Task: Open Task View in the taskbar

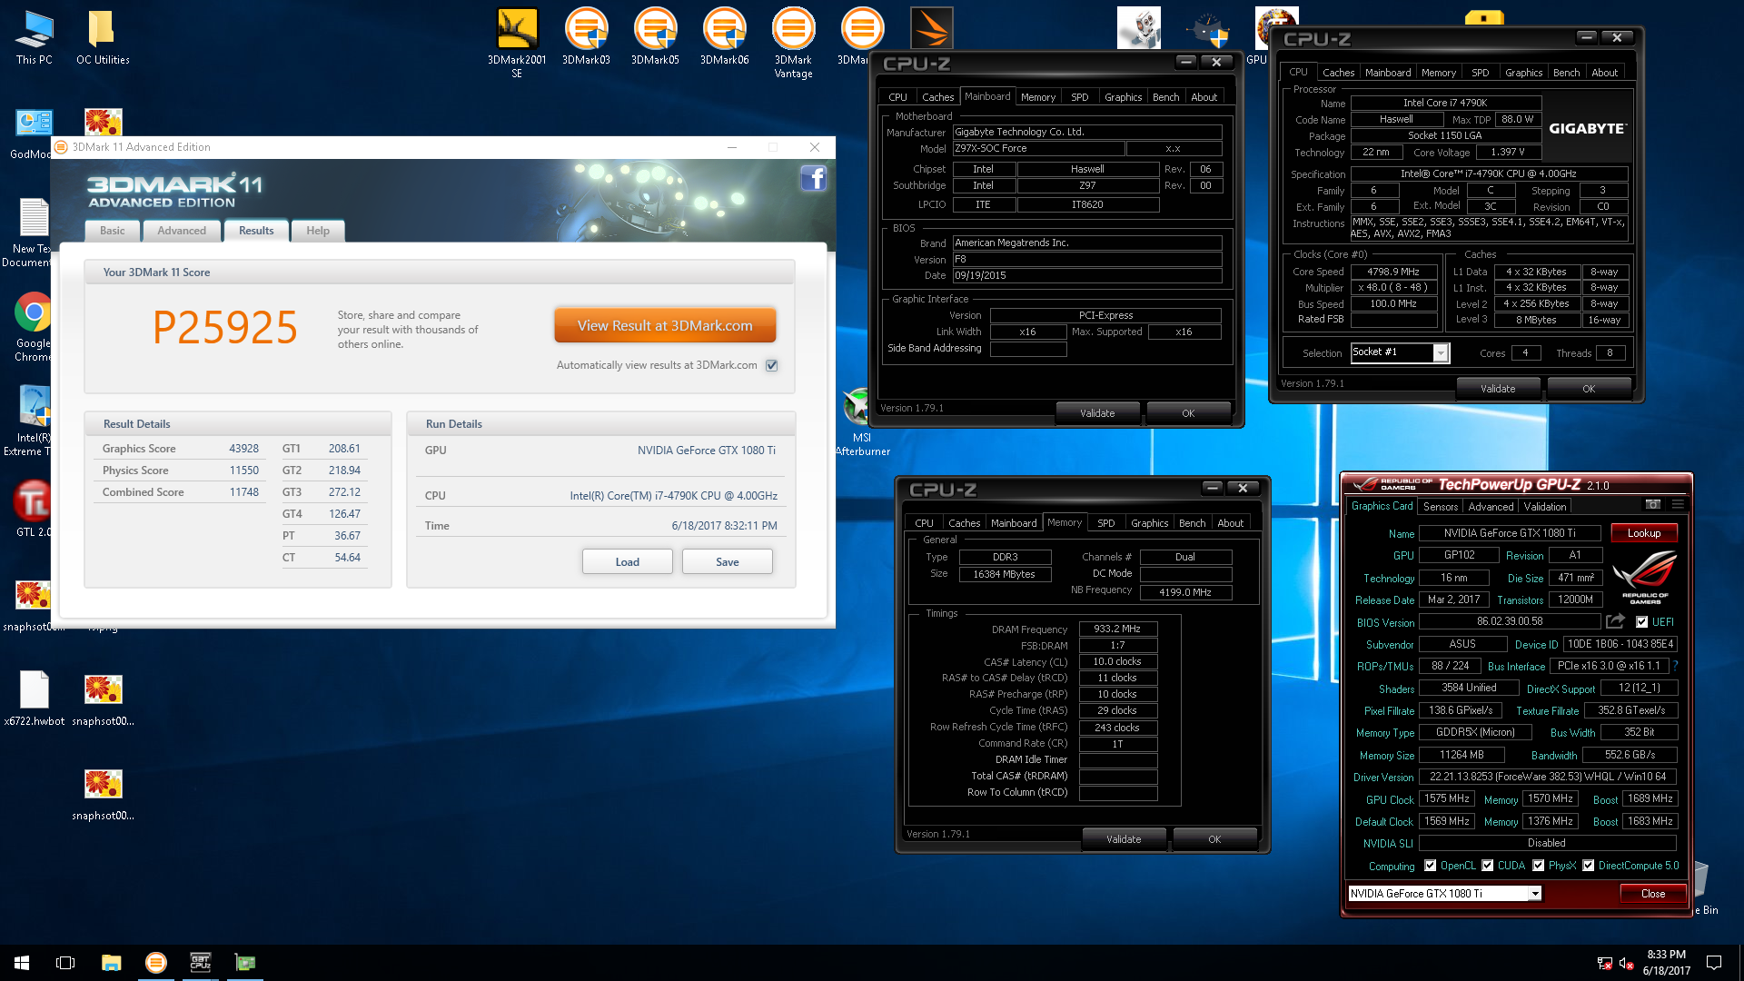Action: coord(65,963)
